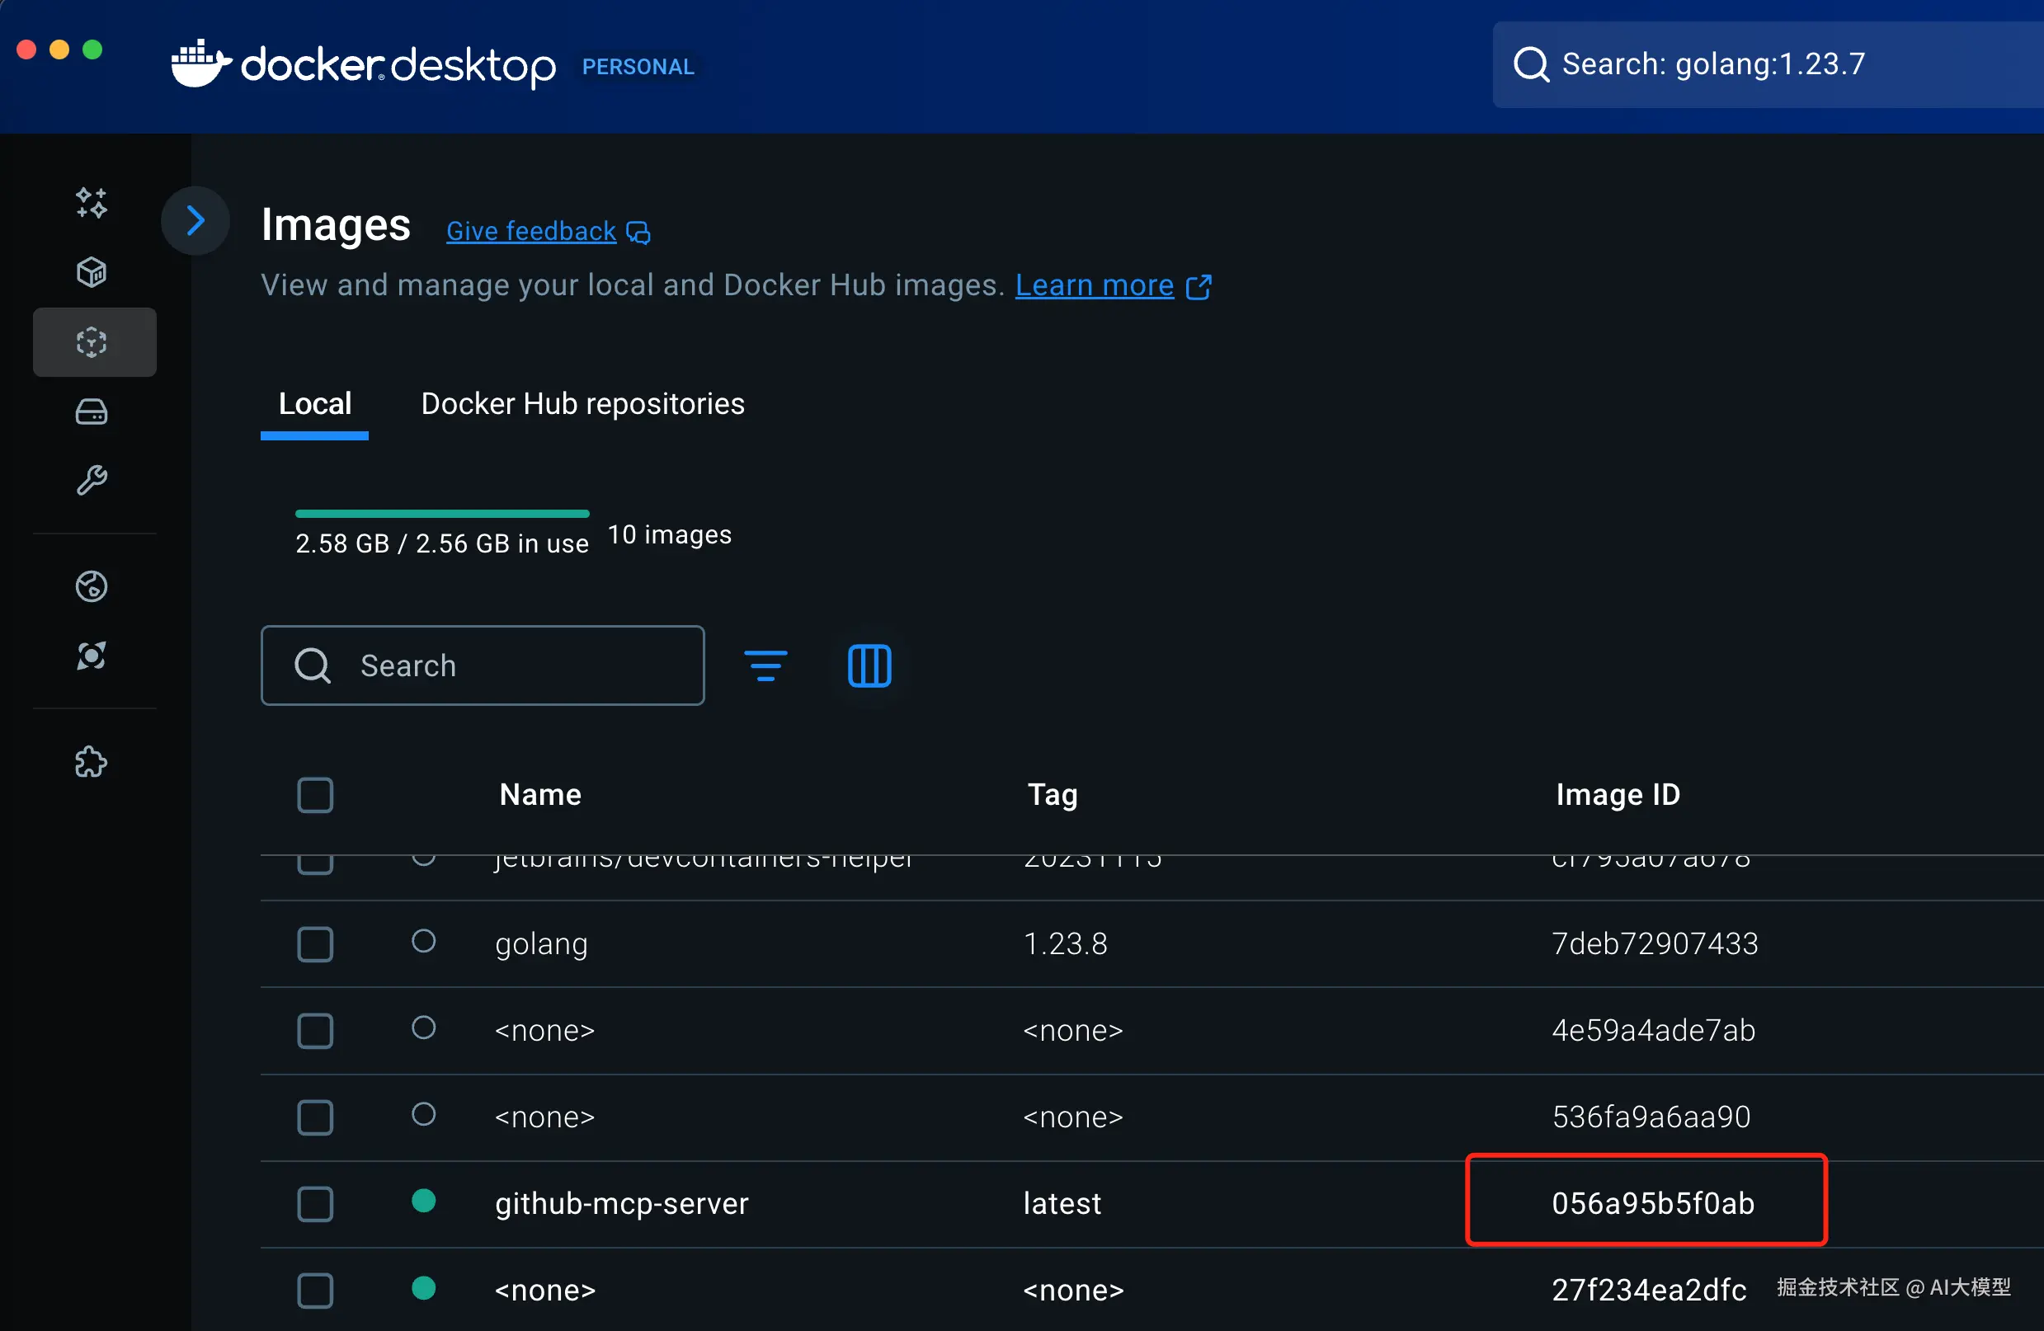Open Extensions puzzle icon in sidebar
The width and height of the screenshot is (2044, 1331).
click(91, 762)
